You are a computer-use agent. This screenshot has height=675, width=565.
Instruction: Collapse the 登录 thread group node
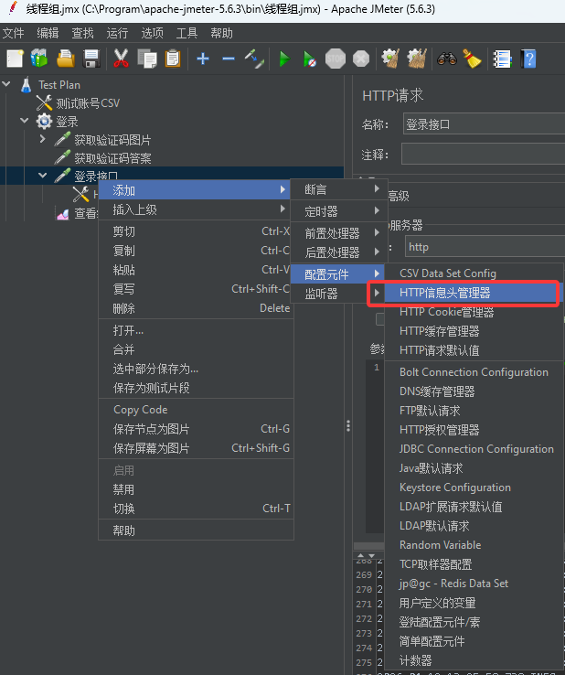click(25, 121)
